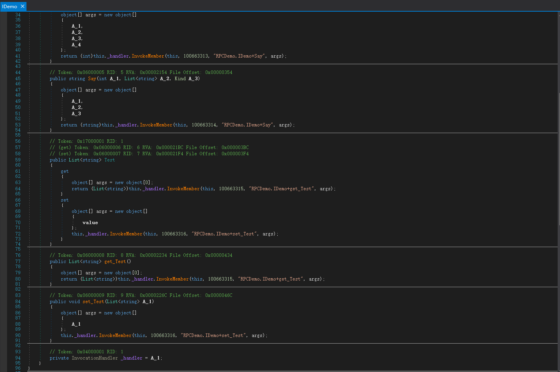This screenshot has height=372, width=560.
Task: Click line number 34 in the gutter
Action: coord(18,15)
